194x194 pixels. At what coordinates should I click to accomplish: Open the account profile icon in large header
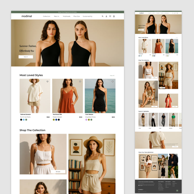(106, 16)
